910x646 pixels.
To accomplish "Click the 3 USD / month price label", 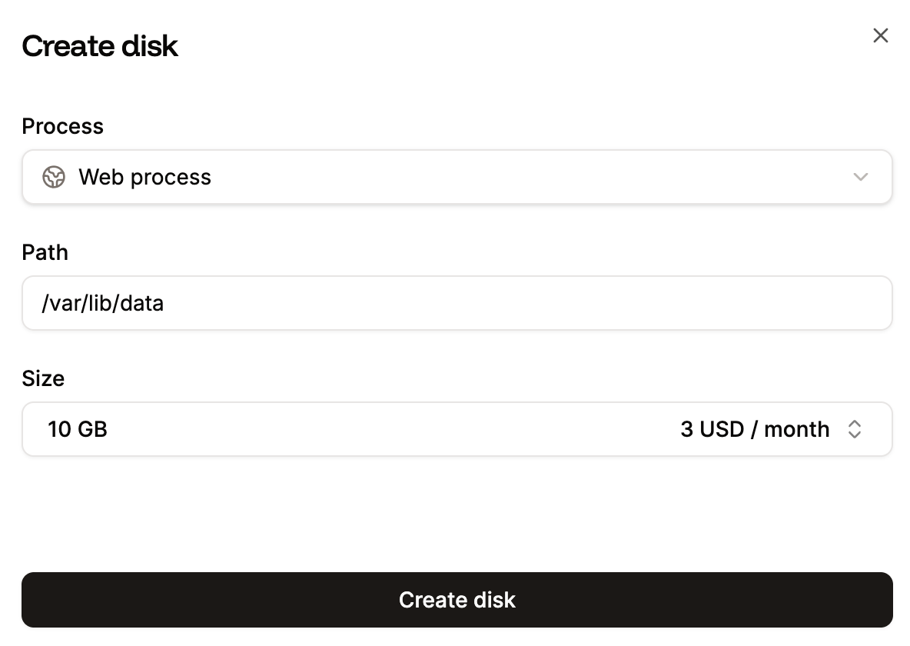I will (x=755, y=429).
